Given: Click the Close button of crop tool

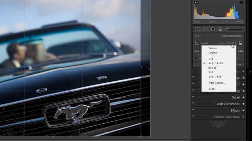Looking at the screenshot, I should (x=239, y=65).
